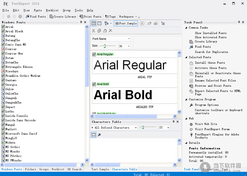Screen dimensions: 247x176
Task: Open the Fonts menu
Action: pyautogui.click(x=38, y=10)
